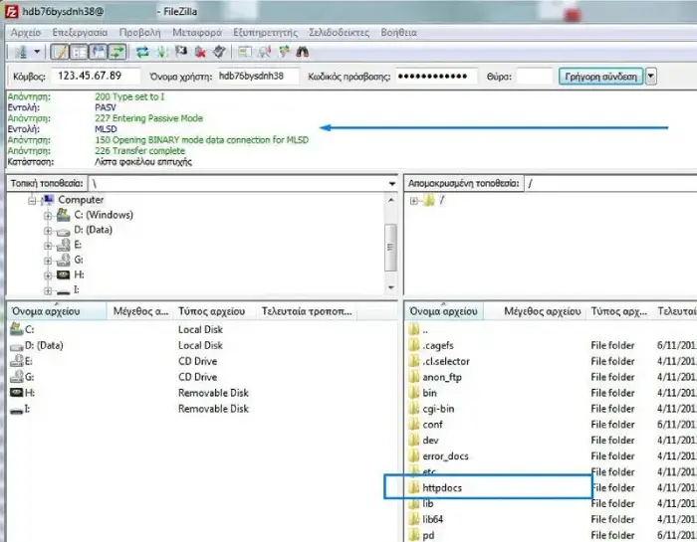Open the Βοήθεια menu
The height and width of the screenshot is (542, 697).
coord(398,33)
